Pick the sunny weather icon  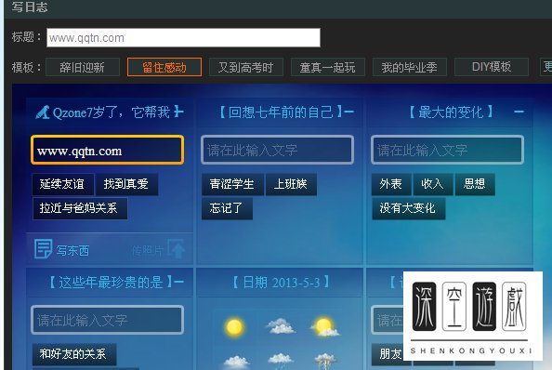pos(234,326)
